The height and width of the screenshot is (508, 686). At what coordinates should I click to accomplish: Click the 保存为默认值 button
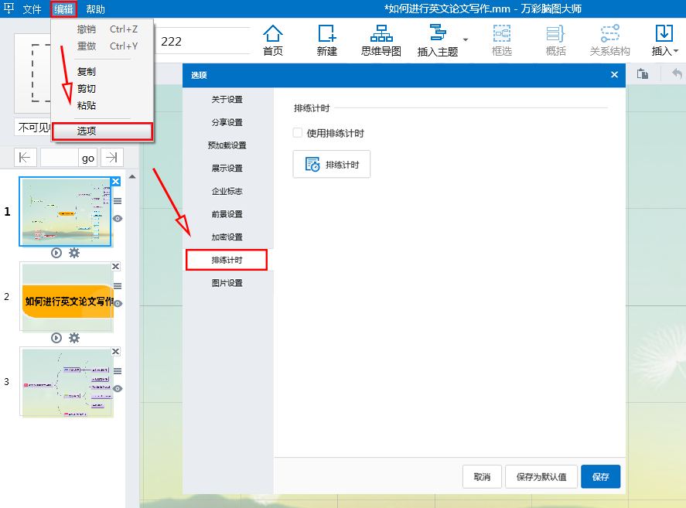pos(541,477)
